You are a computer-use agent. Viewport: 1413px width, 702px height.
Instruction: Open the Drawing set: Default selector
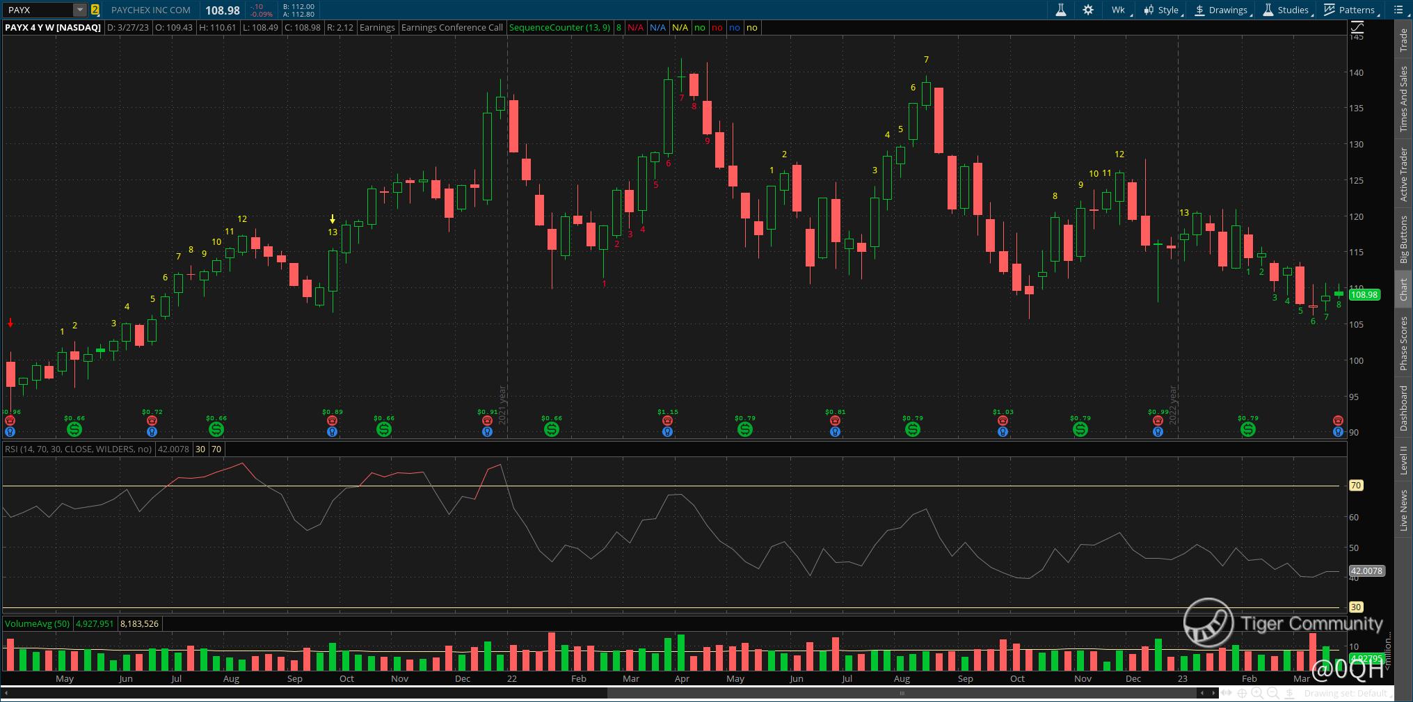pos(1348,694)
